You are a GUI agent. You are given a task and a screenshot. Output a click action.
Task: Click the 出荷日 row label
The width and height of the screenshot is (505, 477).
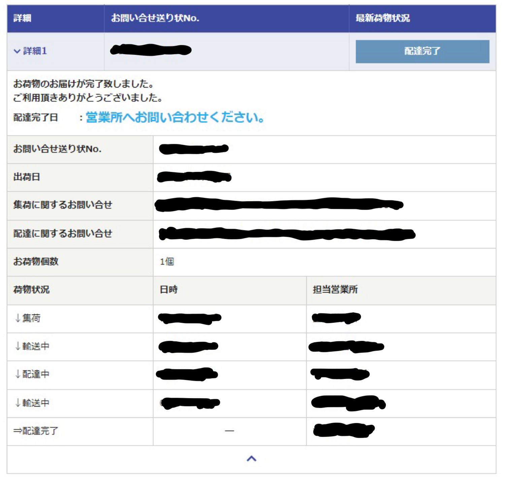point(27,177)
